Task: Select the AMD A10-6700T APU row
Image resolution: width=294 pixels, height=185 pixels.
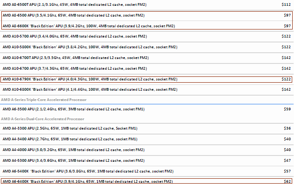Action: (76, 58)
